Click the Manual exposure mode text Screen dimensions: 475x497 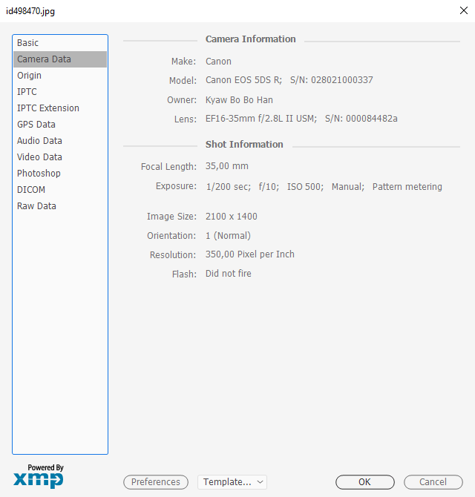(348, 187)
